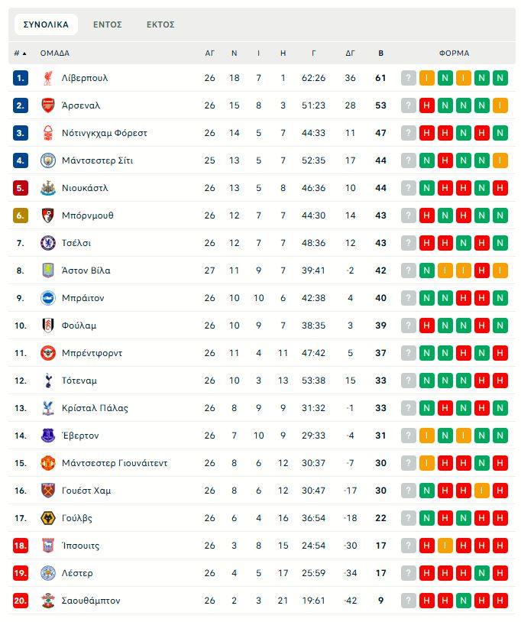Click the Everton club crest icon
Screen dimensions: 521x622
(x=47, y=436)
